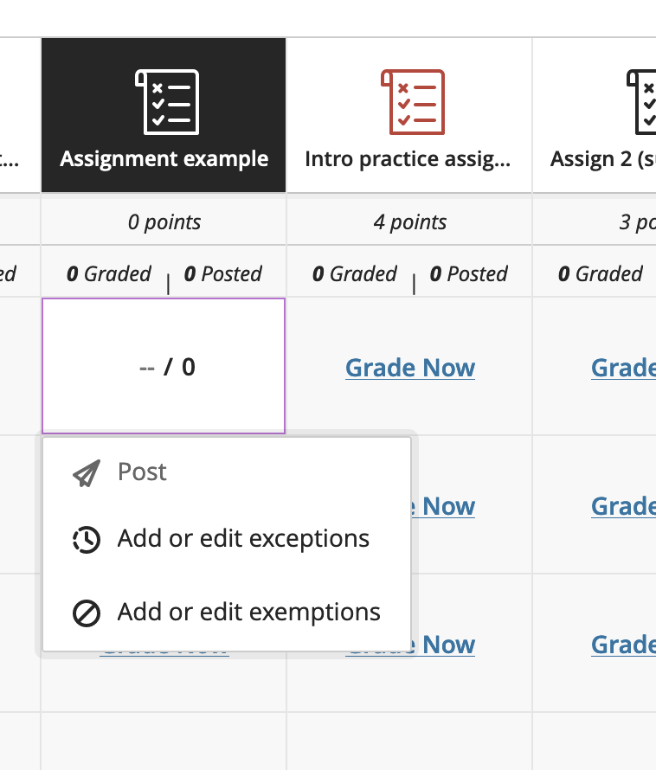Screen dimensions: 656x770
Task: Open Grade link in Assign 2 third row
Action: (x=623, y=645)
